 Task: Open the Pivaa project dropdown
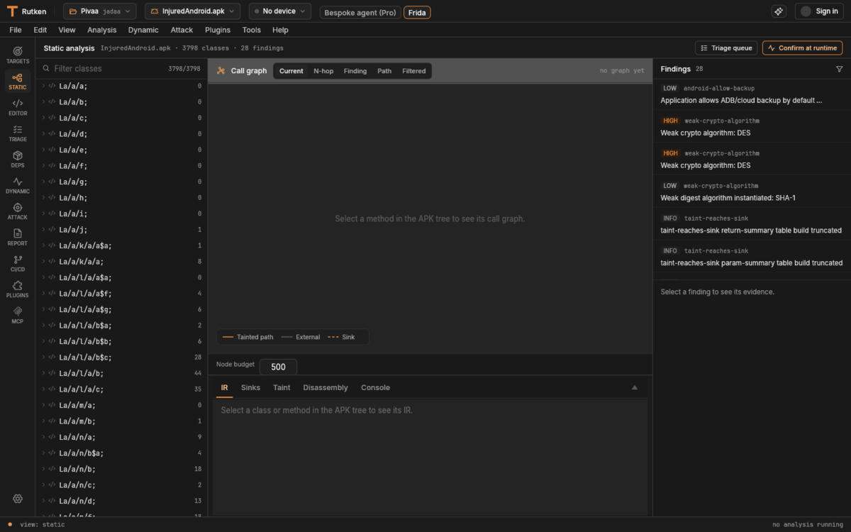(99, 11)
